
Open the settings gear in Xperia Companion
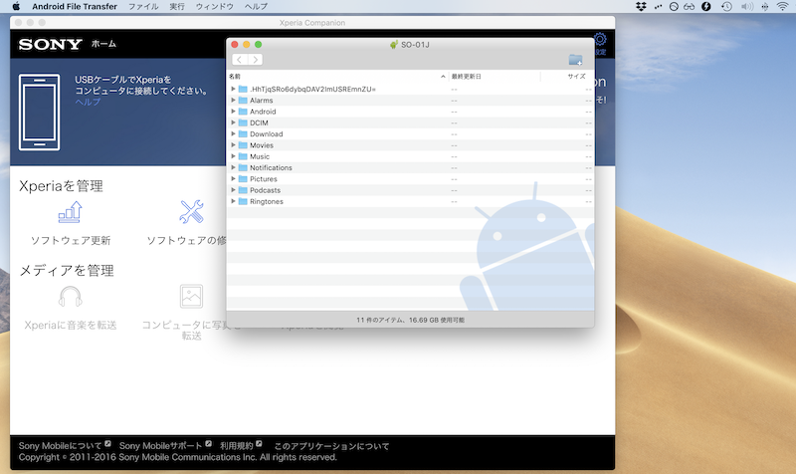(600, 41)
